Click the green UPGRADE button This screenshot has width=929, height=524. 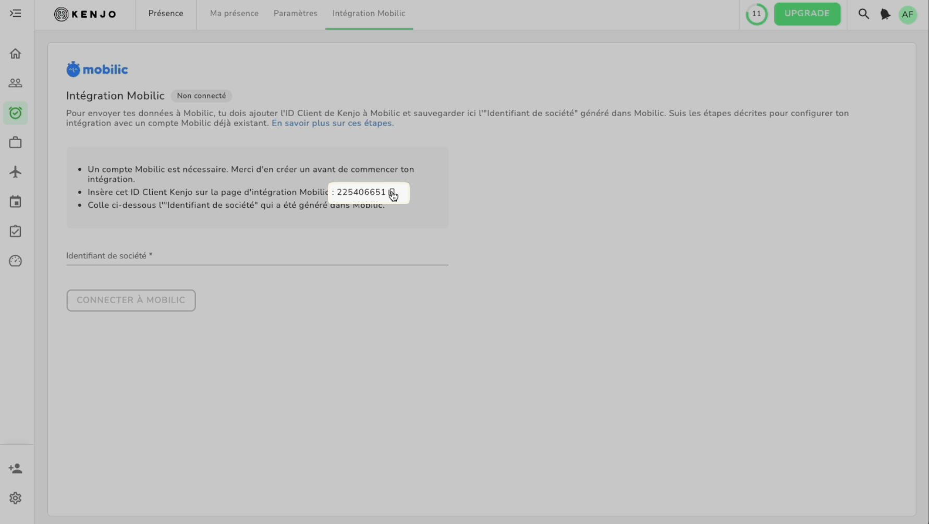[807, 14]
